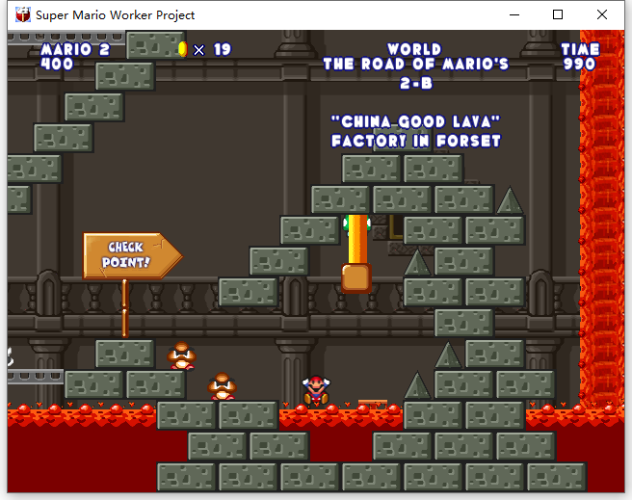Viewport: 632px width, 500px height.
Task: Click the level number "2-B"
Action: pyautogui.click(x=416, y=83)
